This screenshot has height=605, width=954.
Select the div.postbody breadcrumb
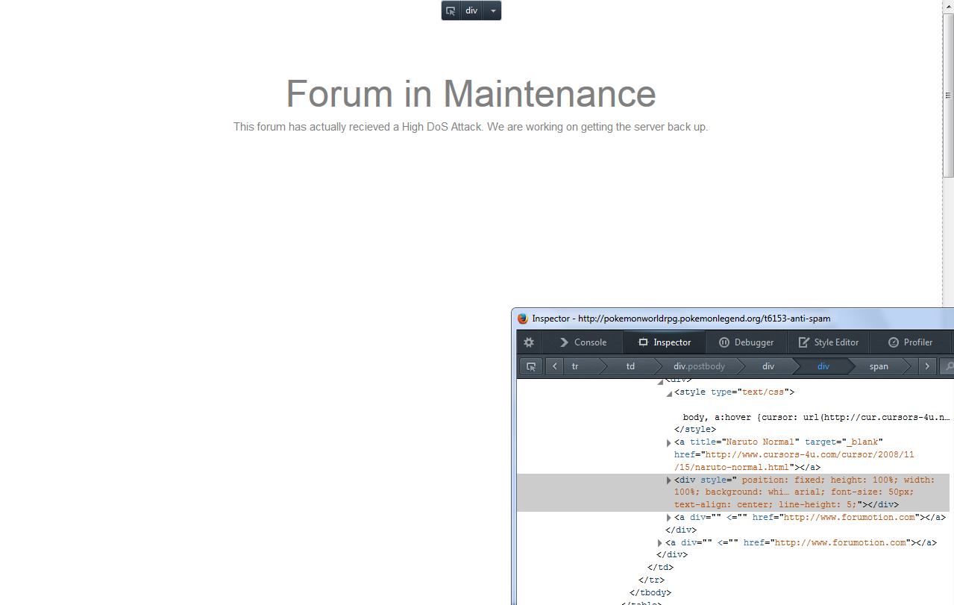coord(699,366)
